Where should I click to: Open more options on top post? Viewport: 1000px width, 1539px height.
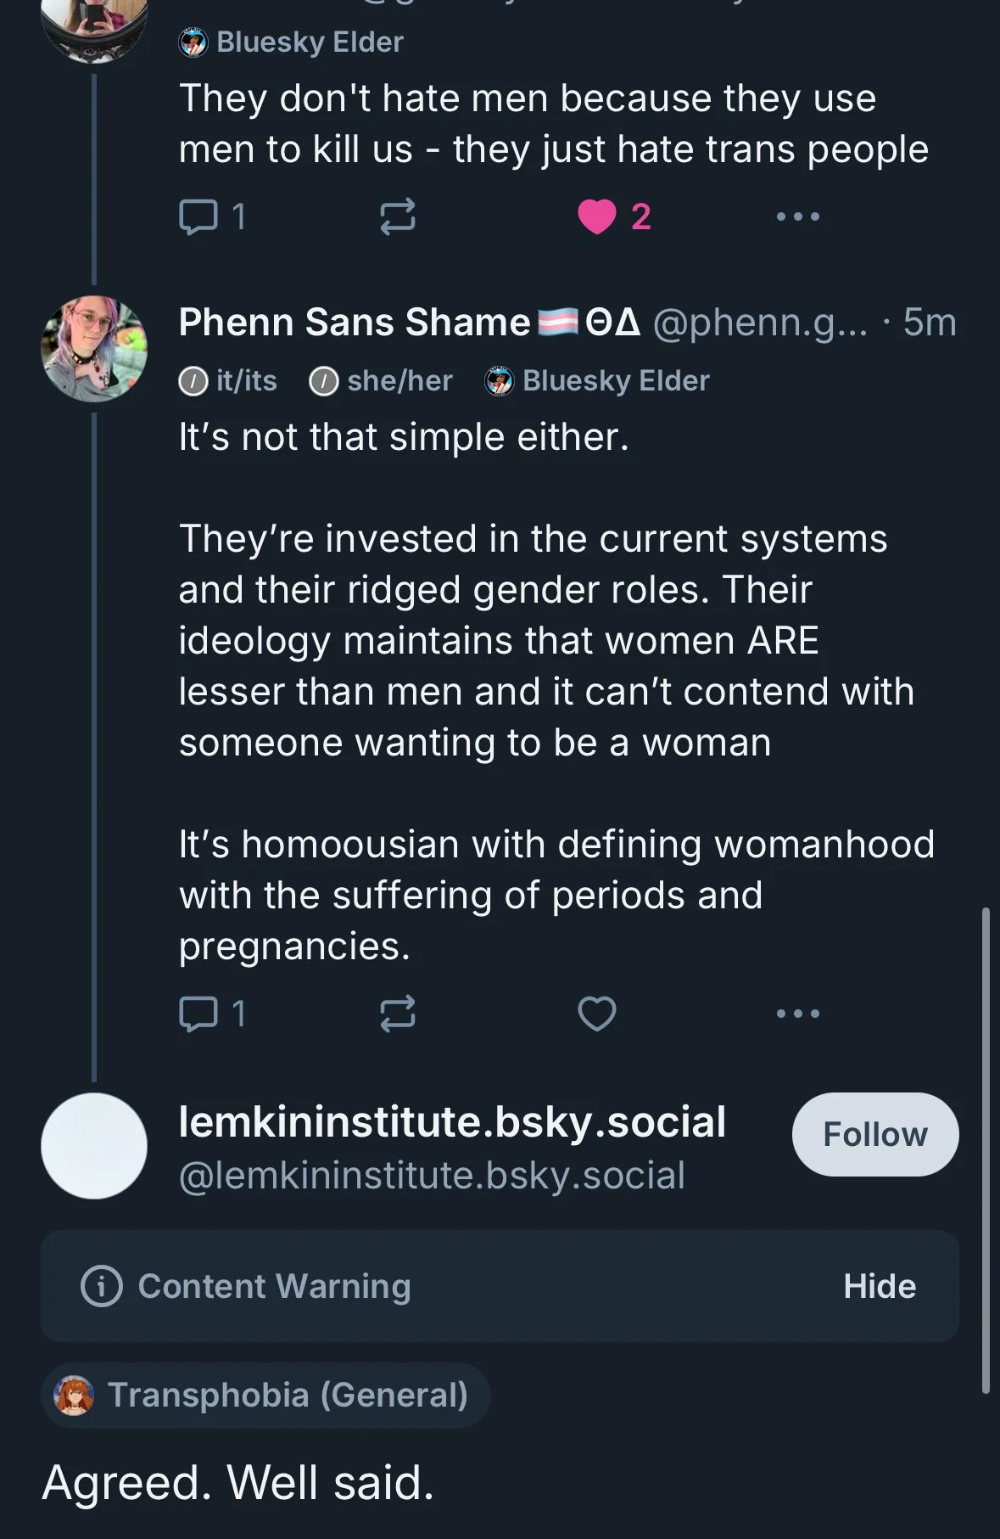(x=797, y=216)
